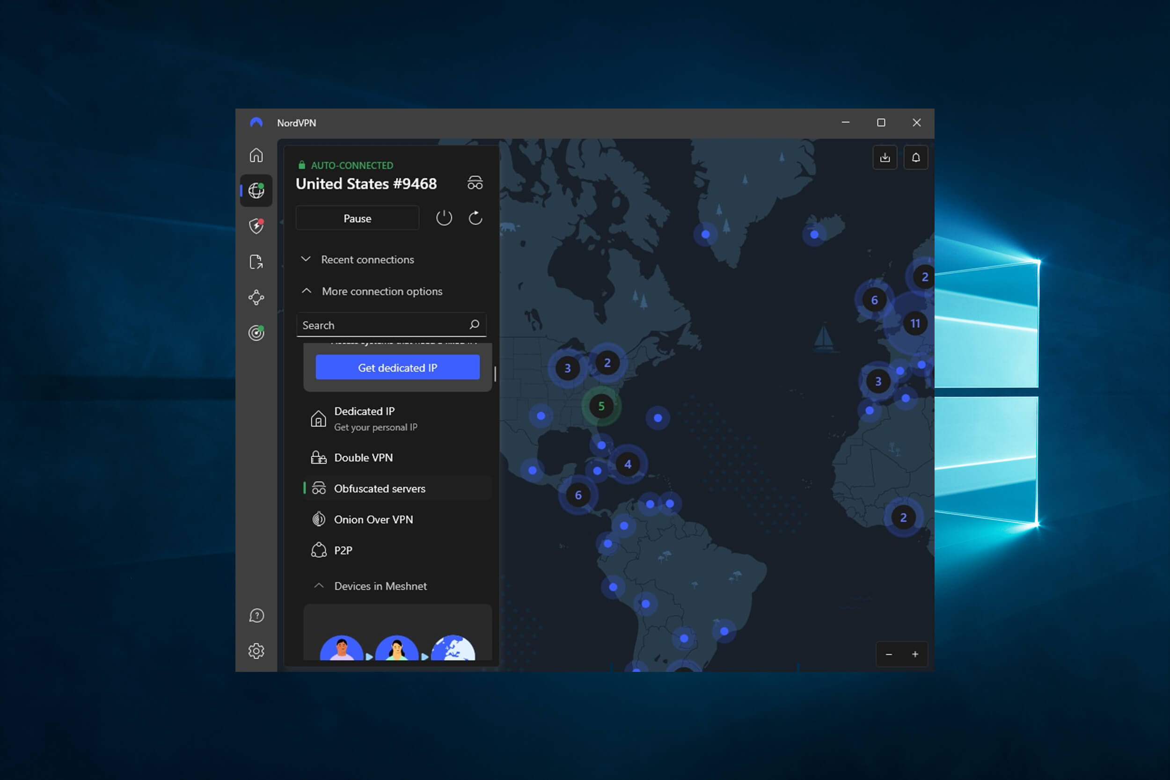Select the Double VPN option
This screenshot has height=780, width=1170.
pyautogui.click(x=363, y=457)
